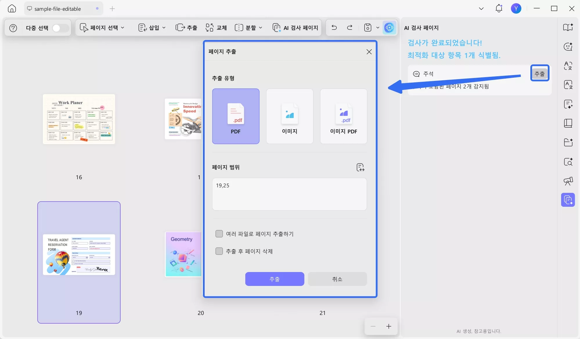Click the 추출 button to confirm extraction
Screen dimensions: 580x339
pyautogui.click(x=275, y=279)
